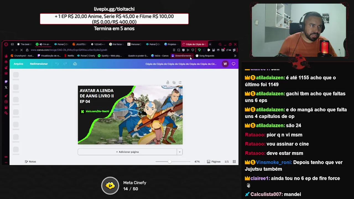Open the StreamElements bookmark
Screen dimensions: 354x199
click(182, 56)
